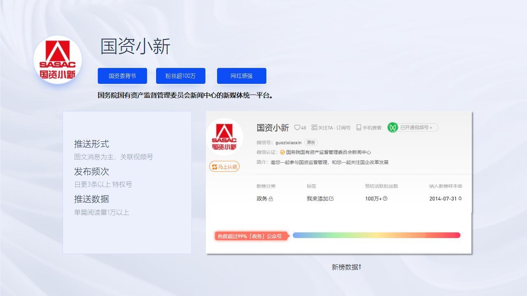Click the 标签 column header
This screenshot has height=296, width=527.
pos(311,186)
